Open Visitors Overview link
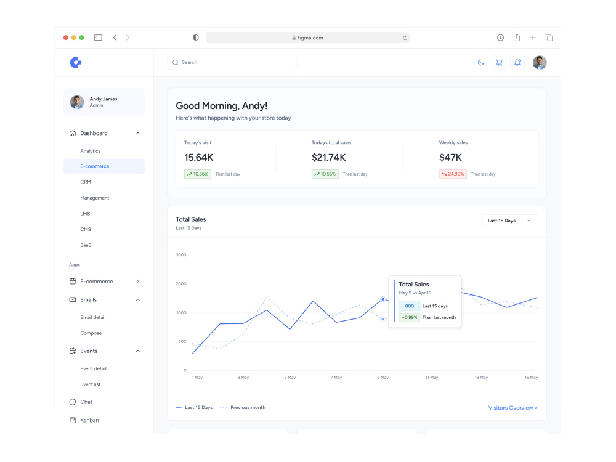The width and height of the screenshot is (616, 462). pos(513,408)
